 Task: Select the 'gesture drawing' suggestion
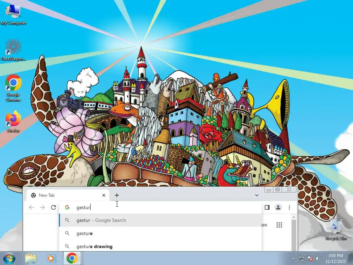pos(160,246)
